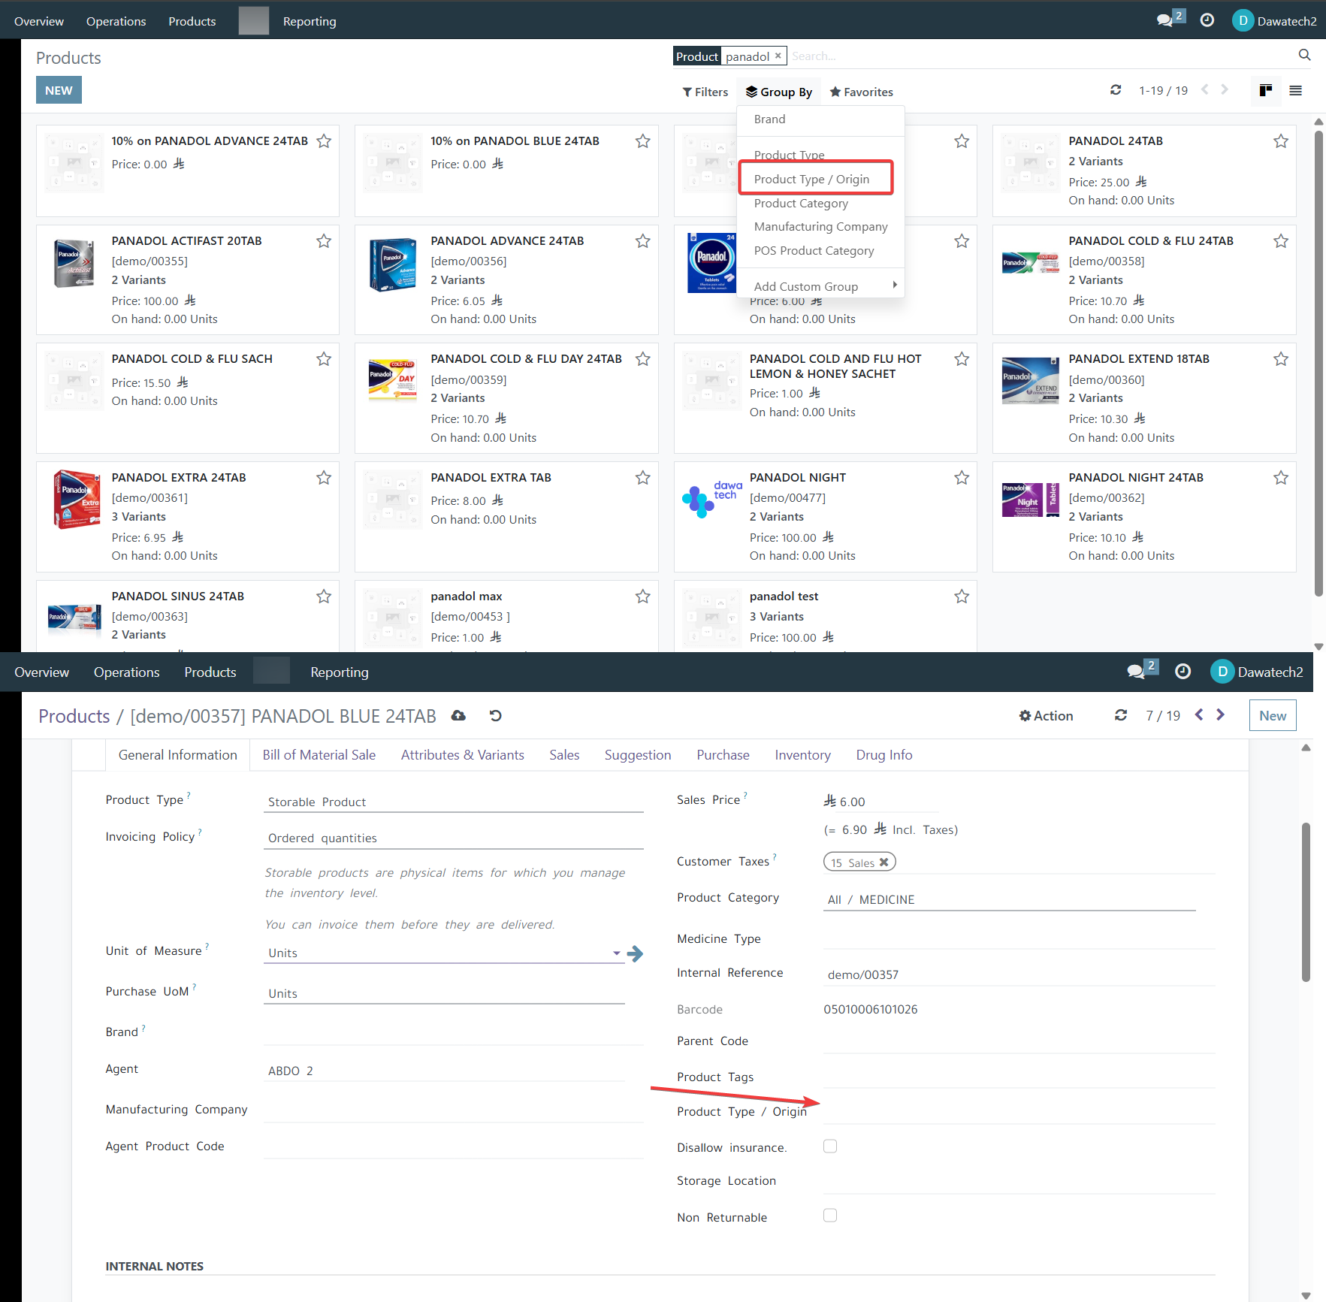Switch to Kanban view
This screenshot has height=1302, width=1326.
point(1266,90)
